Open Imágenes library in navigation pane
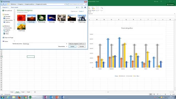The height and width of the screenshot is (99, 176). click(x=7, y=30)
